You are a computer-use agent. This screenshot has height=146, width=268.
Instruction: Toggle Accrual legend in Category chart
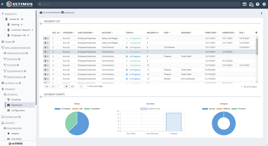(208, 109)
